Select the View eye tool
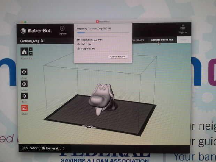The width and height of the screenshot is (216, 162). click(x=24, y=72)
